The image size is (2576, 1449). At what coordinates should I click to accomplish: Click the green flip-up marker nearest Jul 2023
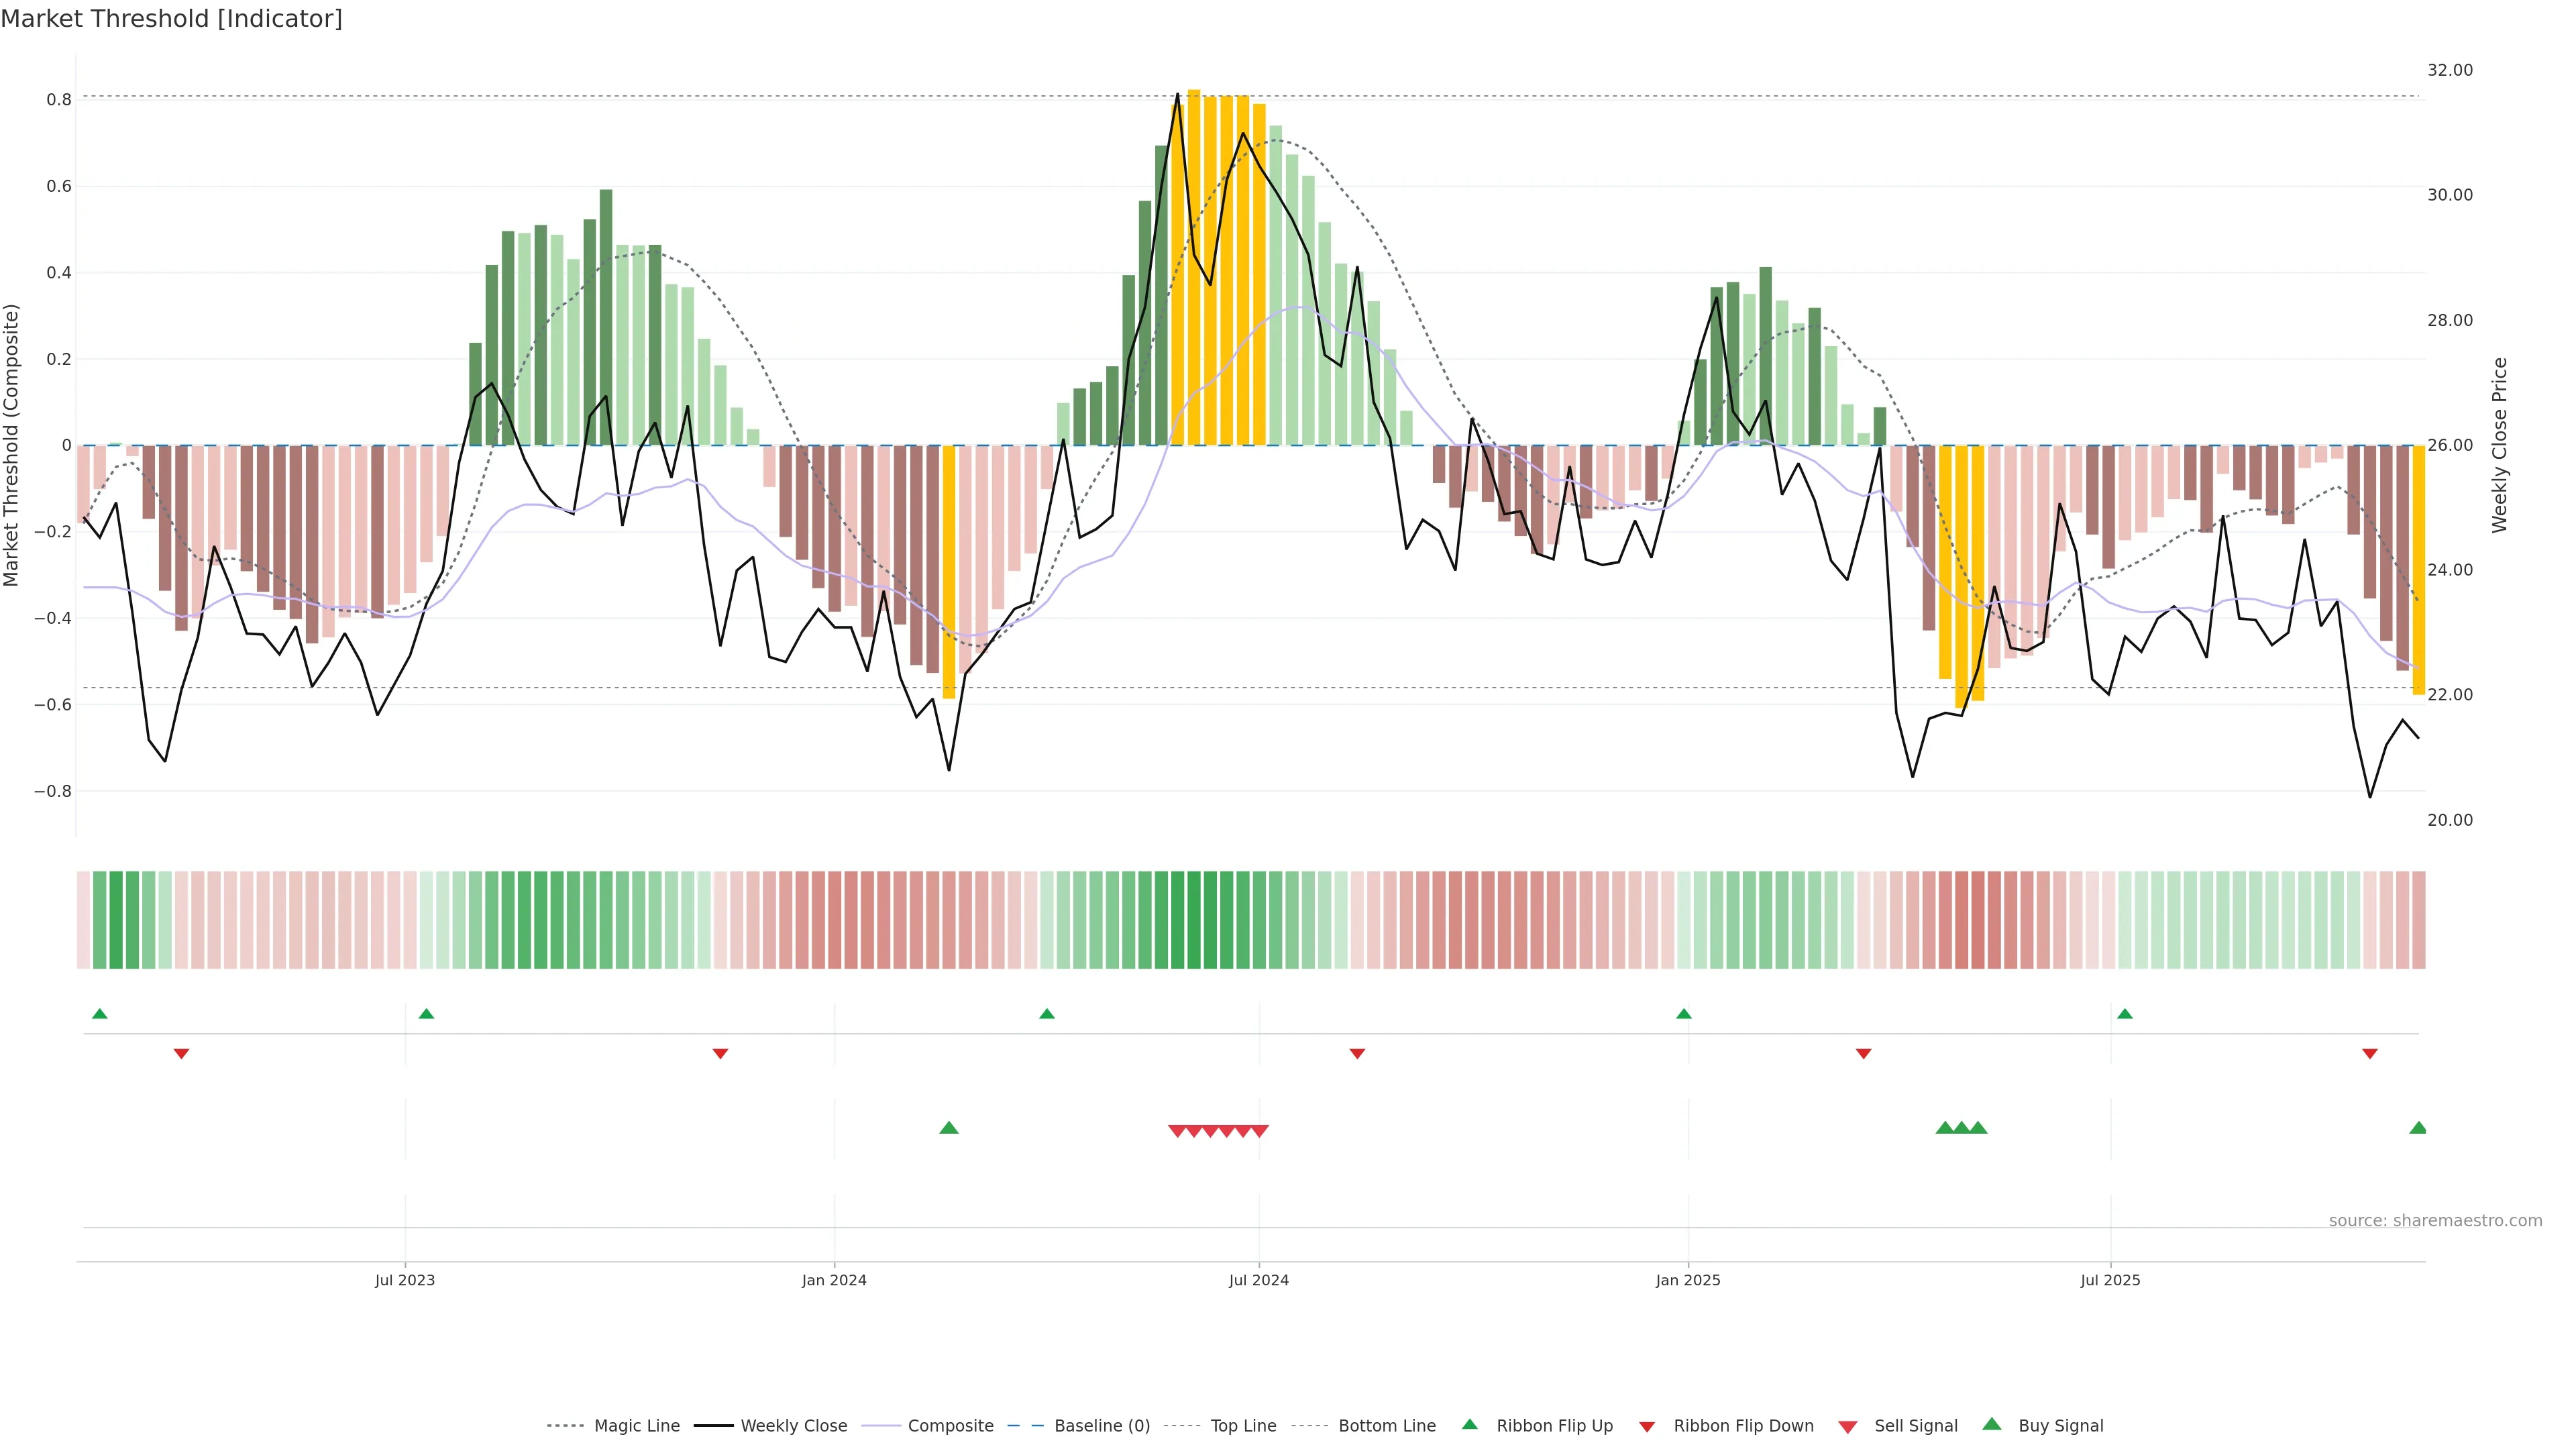coord(426,1014)
